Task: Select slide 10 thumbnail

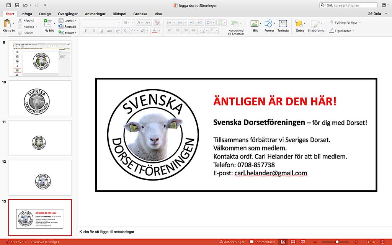Action: click(40, 98)
